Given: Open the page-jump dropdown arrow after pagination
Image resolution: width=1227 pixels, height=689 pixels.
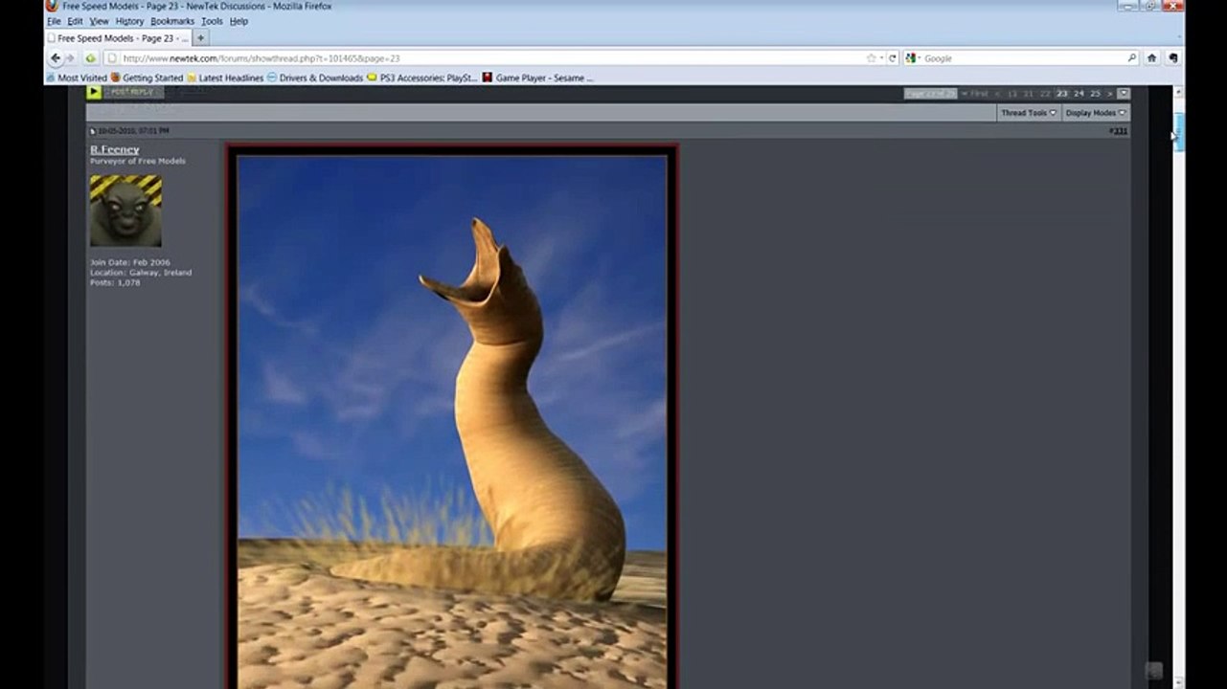Looking at the screenshot, I should coord(1124,94).
